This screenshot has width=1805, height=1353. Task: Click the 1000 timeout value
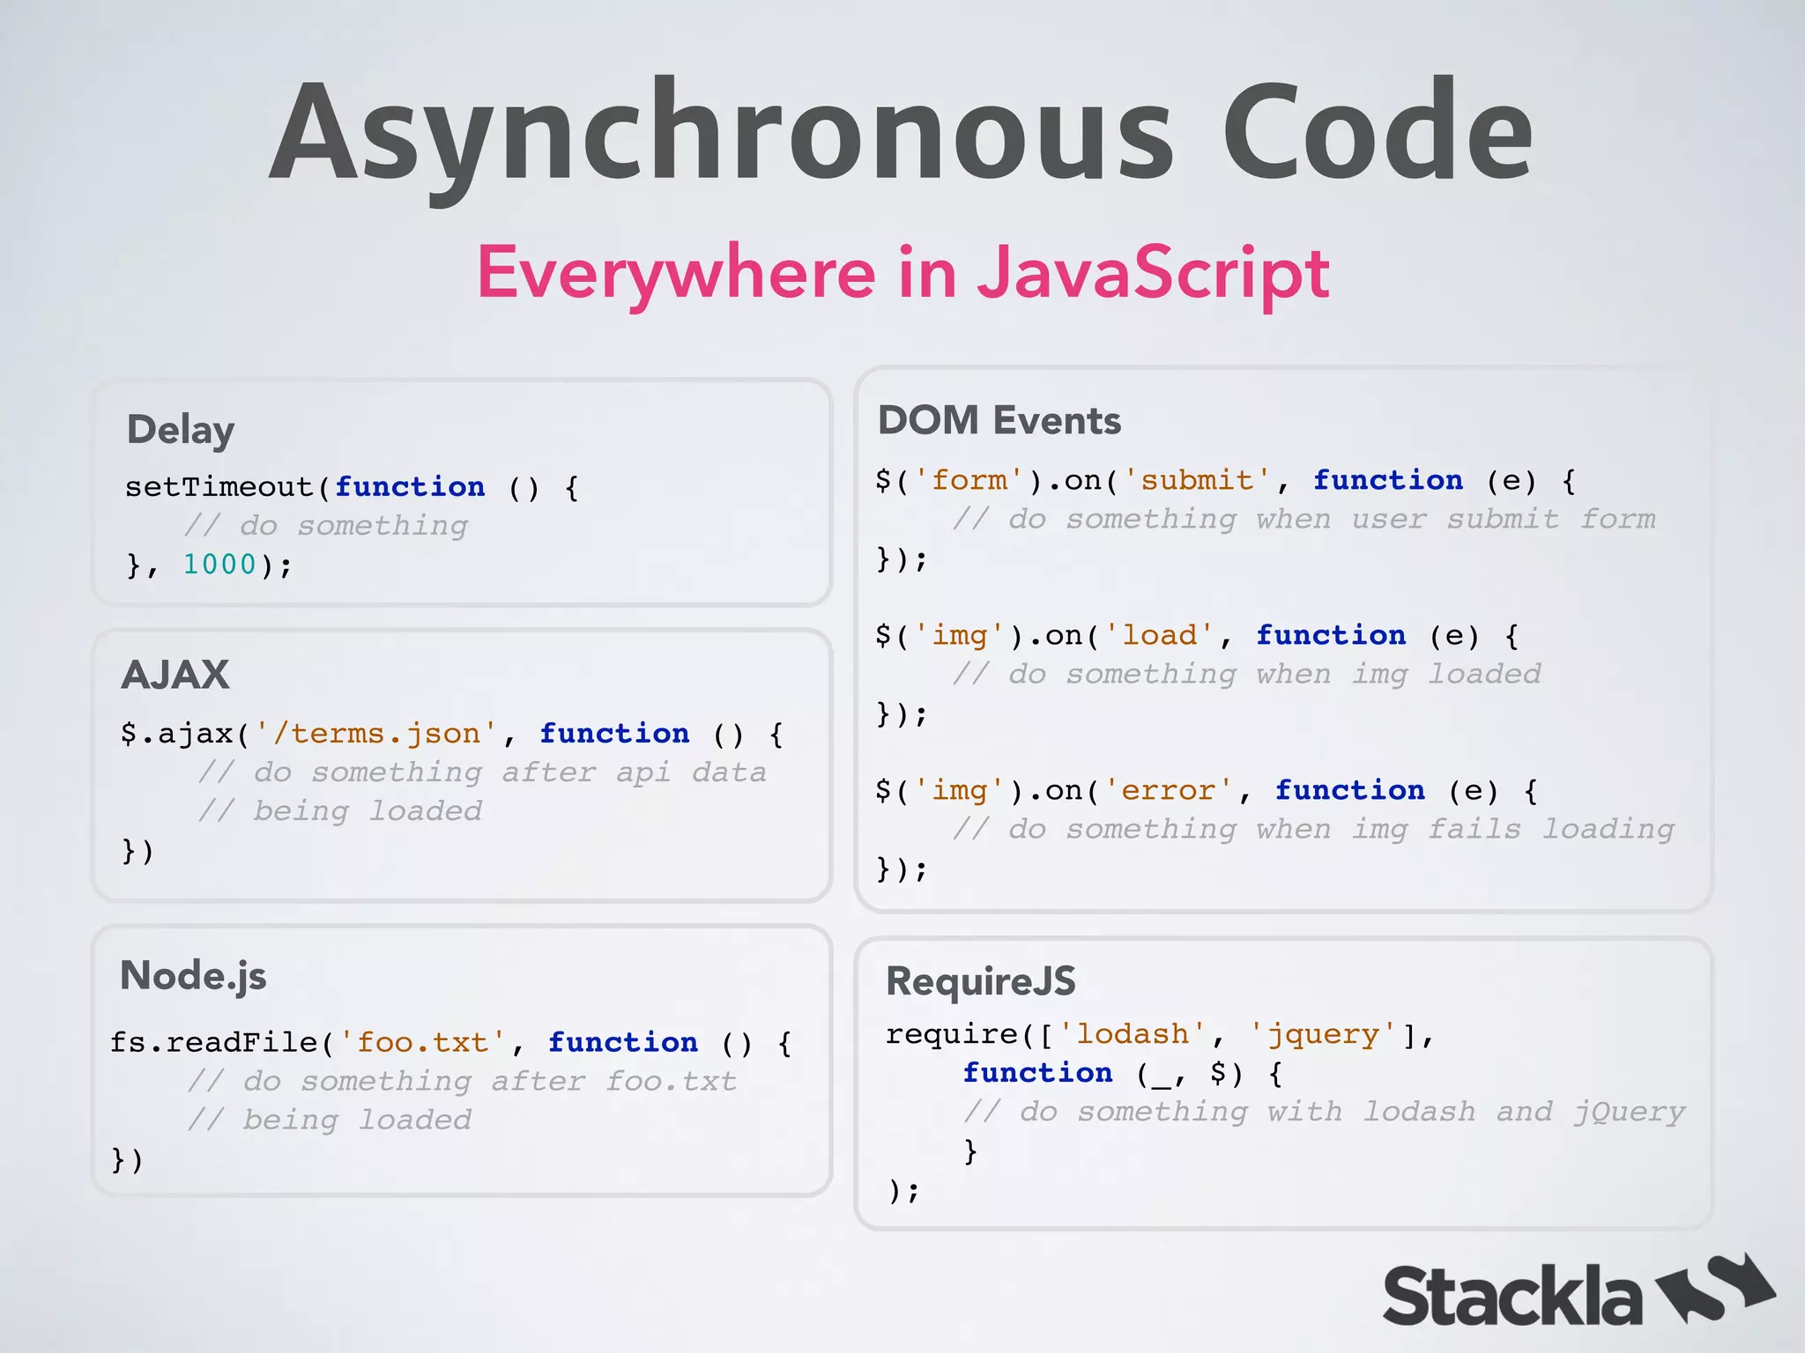click(219, 565)
